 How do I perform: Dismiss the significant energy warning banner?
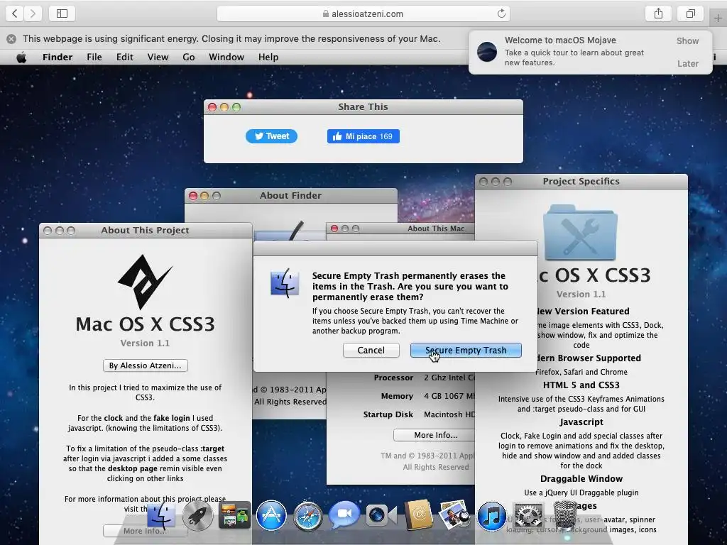click(x=11, y=39)
